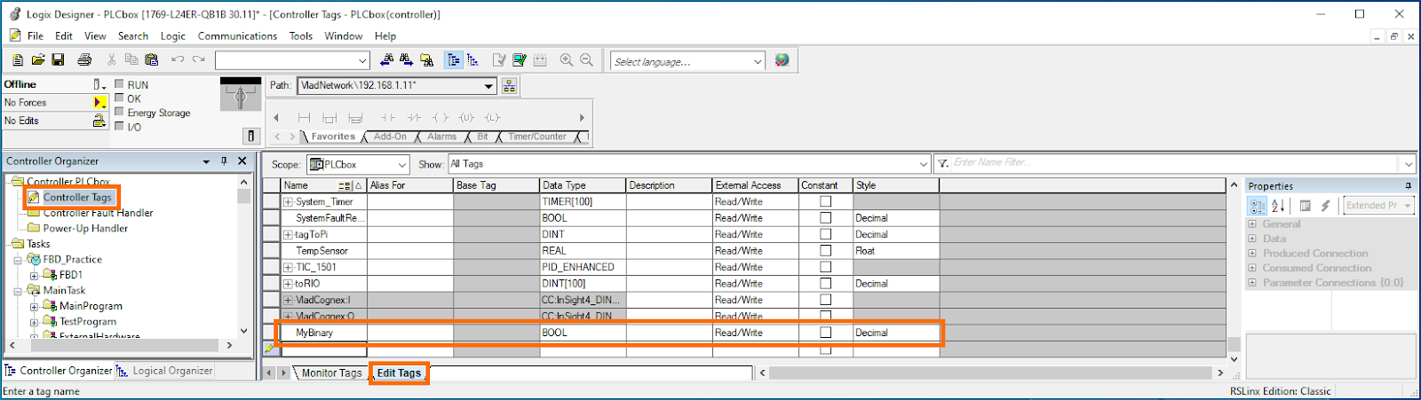Save the project with the diskette icon
The width and height of the screenshot is (1421, 400).
pyautogui.click(x=58, y=60)
